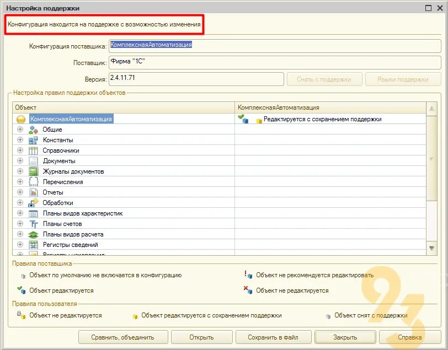Click the yellow root node icon of КомплекснаяАвтоматизация
Viewport: 448px width, 350px height.
point(21,119)
